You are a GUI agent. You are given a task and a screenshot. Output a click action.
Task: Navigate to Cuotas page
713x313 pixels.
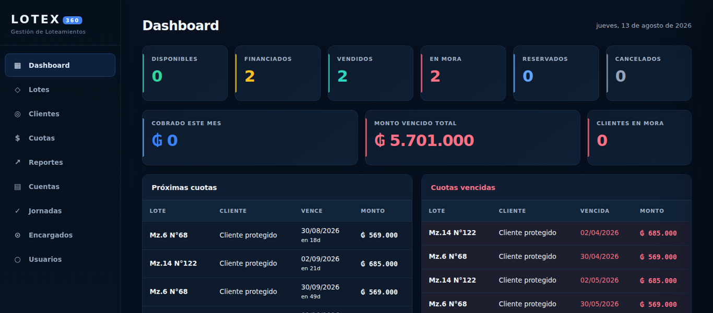point(60,138)
